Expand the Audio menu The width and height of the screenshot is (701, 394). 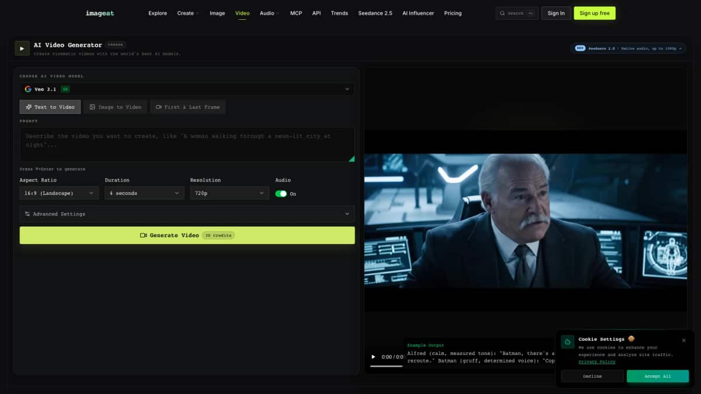[269, 13]
